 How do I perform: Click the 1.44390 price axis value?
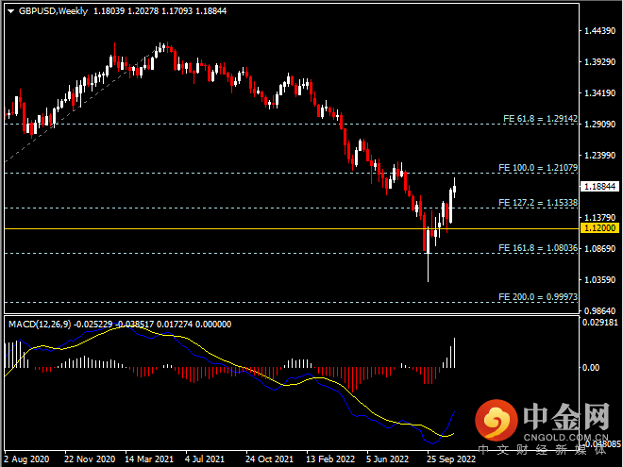coord(600,31)
